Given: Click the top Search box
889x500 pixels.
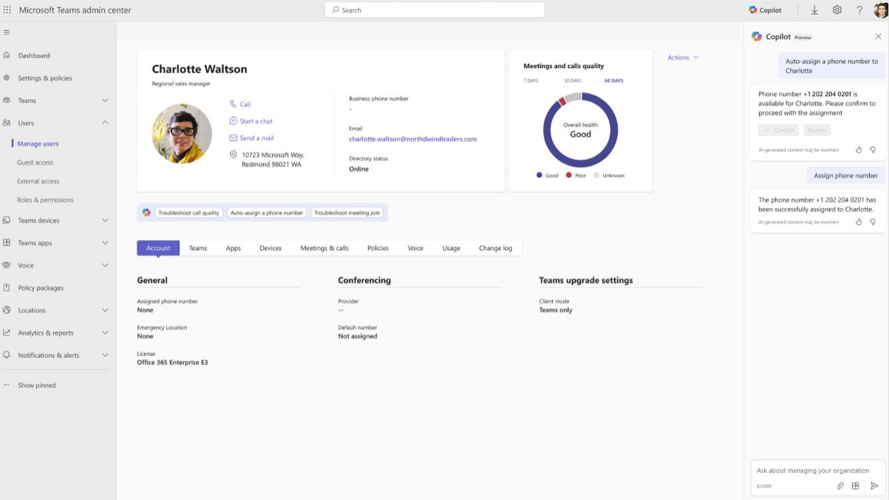Looking at the screenshot, I should [x=434, y=10].
